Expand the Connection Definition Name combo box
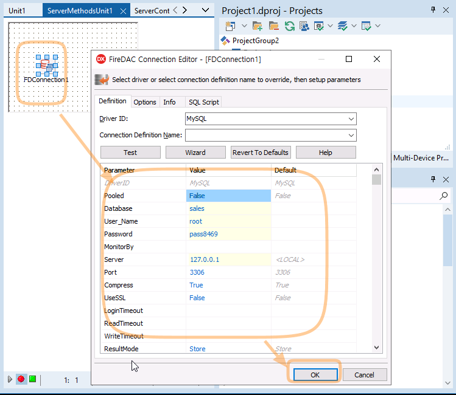The width and height of the screenshot is (456, 395). click(351, 135)
